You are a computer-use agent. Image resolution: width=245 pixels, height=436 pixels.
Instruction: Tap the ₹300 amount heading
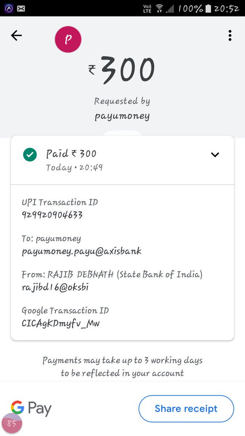pyautogui.click(x=122, y=71)
